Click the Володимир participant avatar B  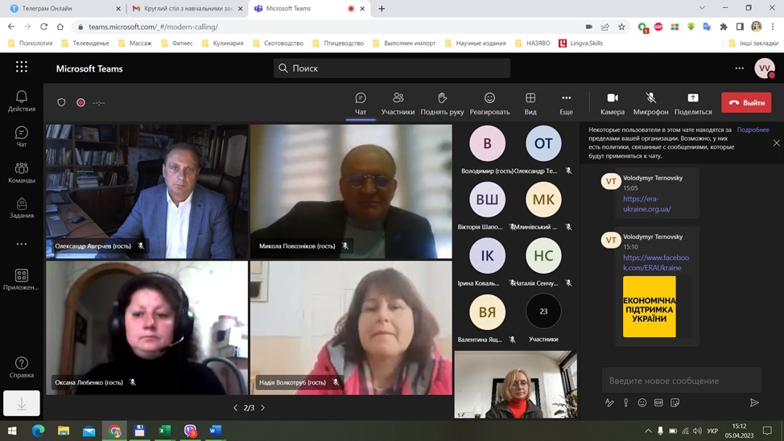coord(487,143)
